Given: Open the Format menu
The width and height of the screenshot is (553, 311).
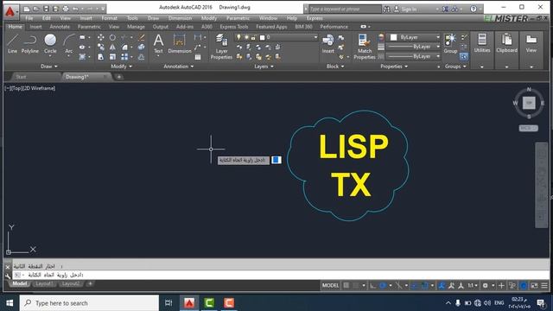Looking at the screenshot, I should pos(109,18).
